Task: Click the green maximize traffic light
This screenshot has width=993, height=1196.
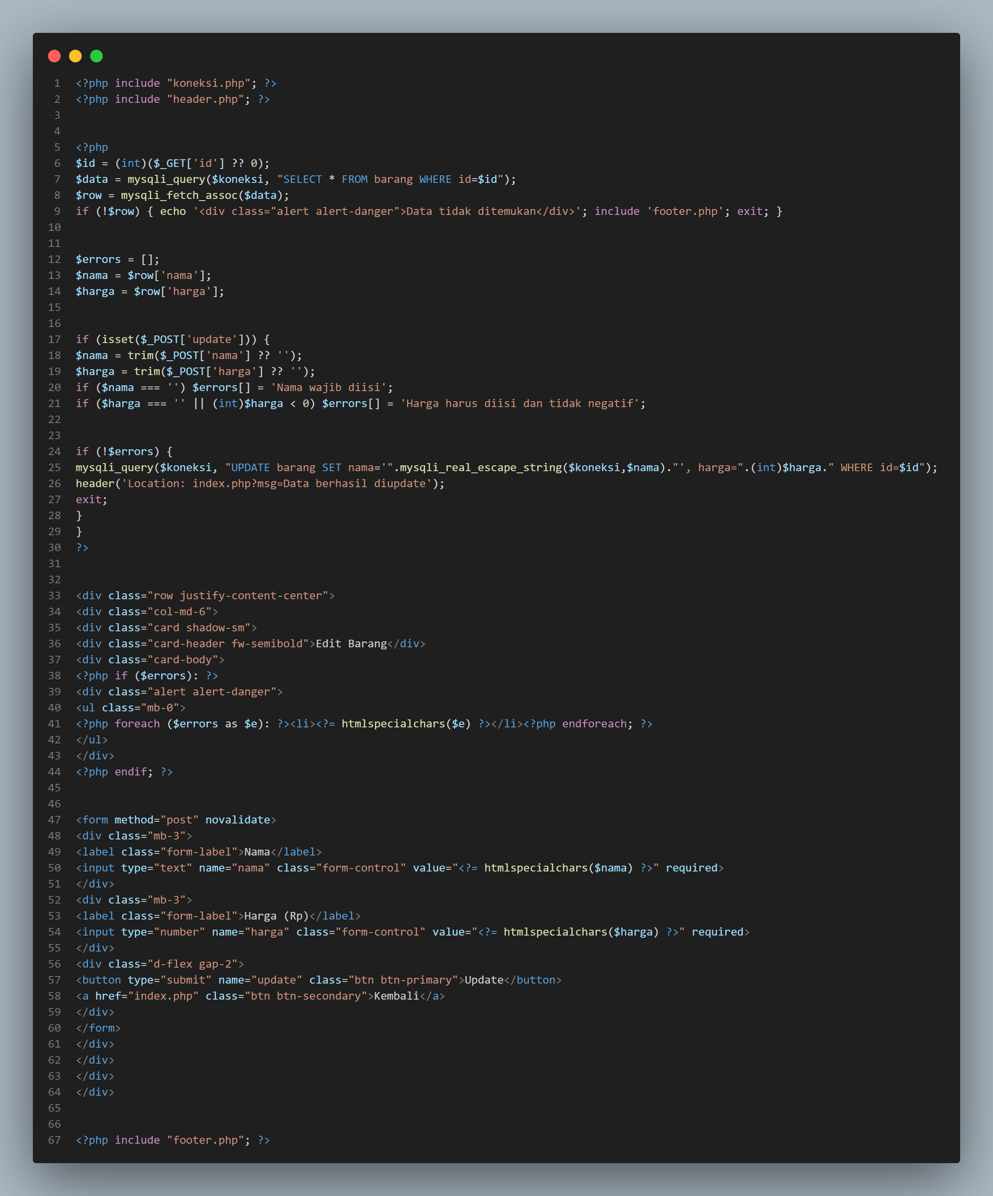Action: 97,56
